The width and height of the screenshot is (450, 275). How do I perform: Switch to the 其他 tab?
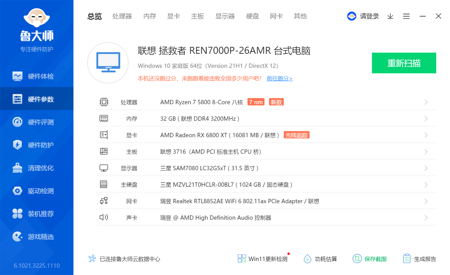[x=300, y=16]
